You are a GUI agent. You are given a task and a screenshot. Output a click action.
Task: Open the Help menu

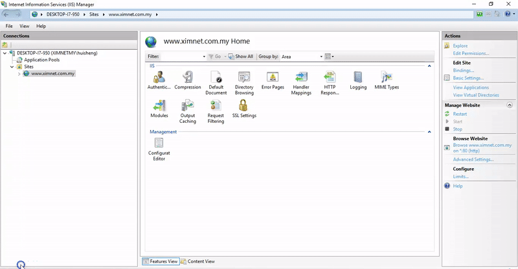(41, 26)
